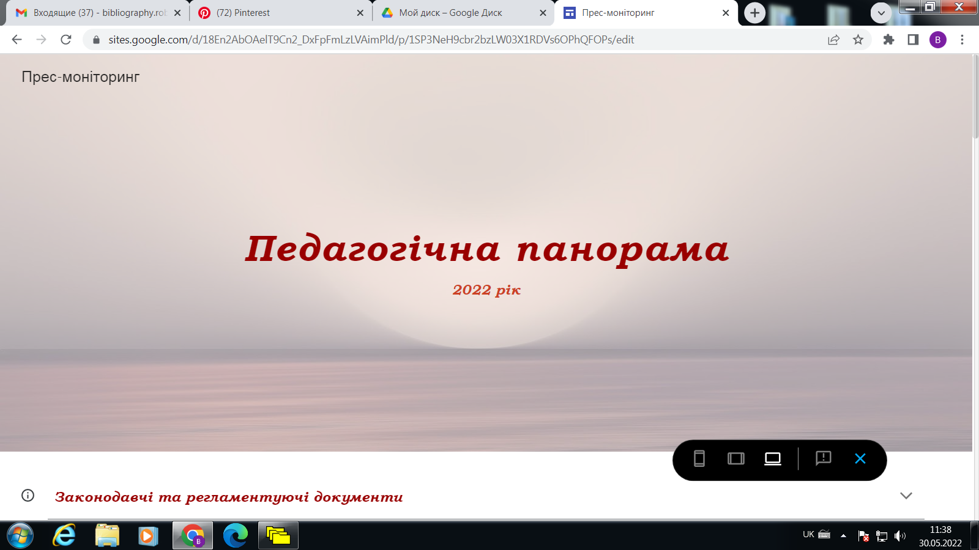Click the page vertical scrollbar

pyautogui.click(x=975, y=98)
